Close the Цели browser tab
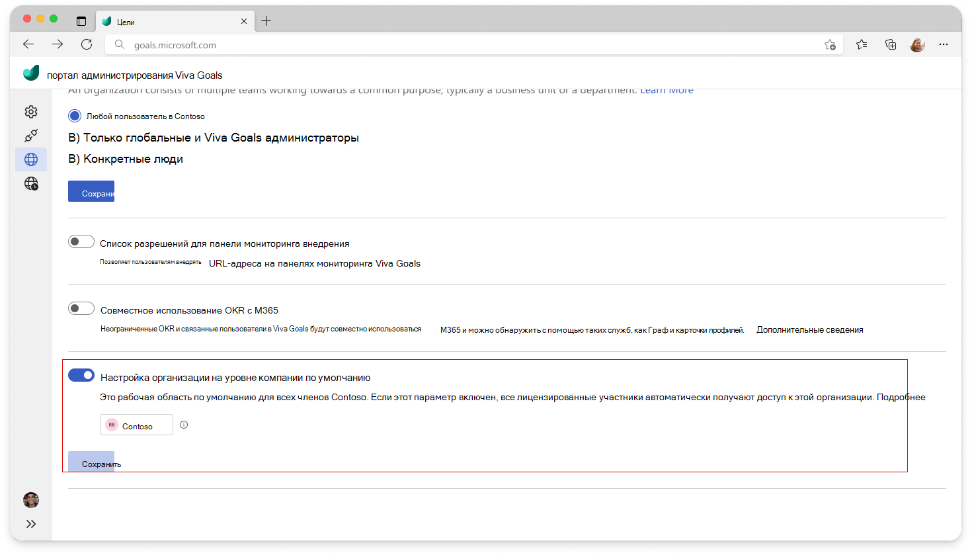The image size is (972, 555). tap(244, 21)
